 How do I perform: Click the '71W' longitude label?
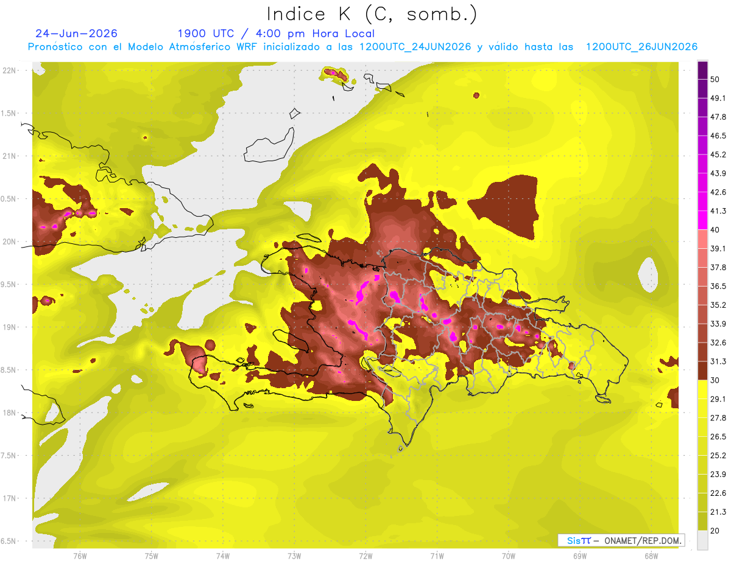tap(437, 556)
